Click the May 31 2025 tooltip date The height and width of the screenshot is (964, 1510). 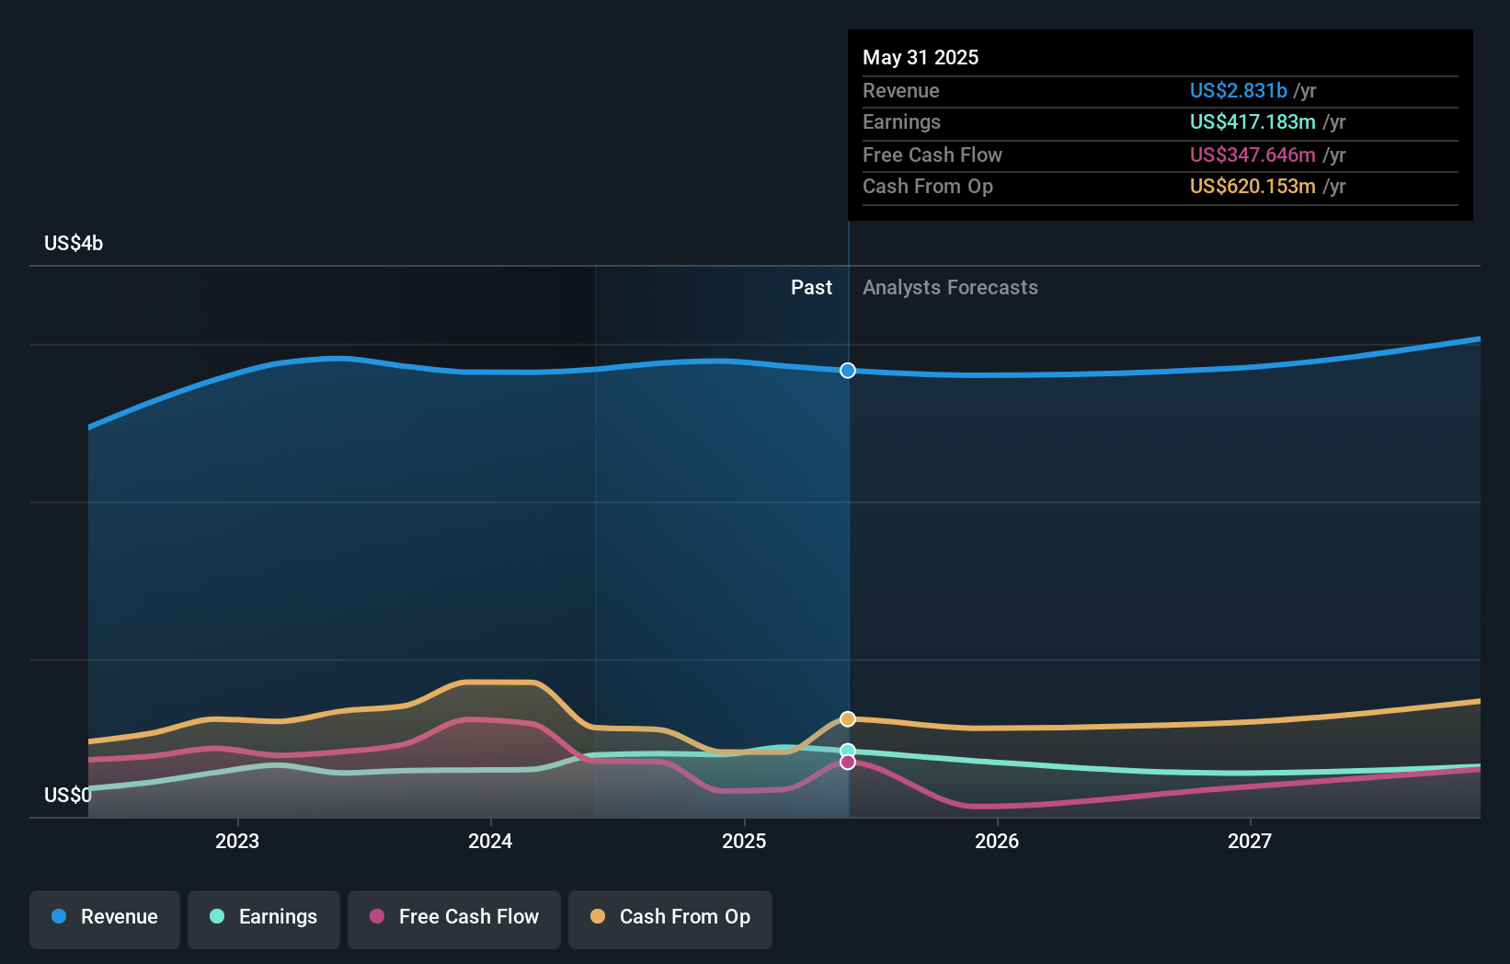pos(921,57)
